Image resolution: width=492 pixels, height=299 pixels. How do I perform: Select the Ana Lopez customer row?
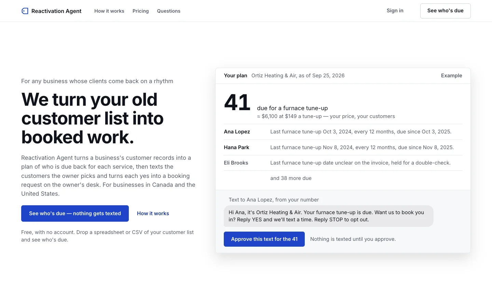click(343, 132)
